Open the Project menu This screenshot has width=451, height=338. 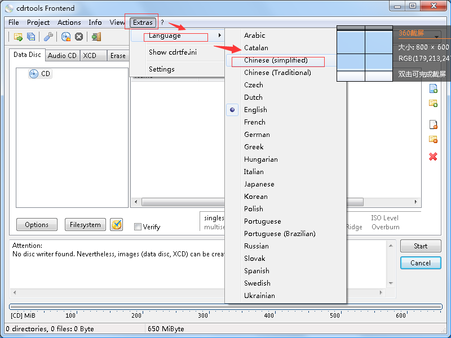tap(38, 23)
